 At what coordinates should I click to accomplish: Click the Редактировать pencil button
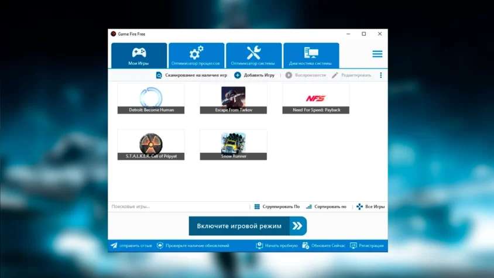(x=351, y=75)
